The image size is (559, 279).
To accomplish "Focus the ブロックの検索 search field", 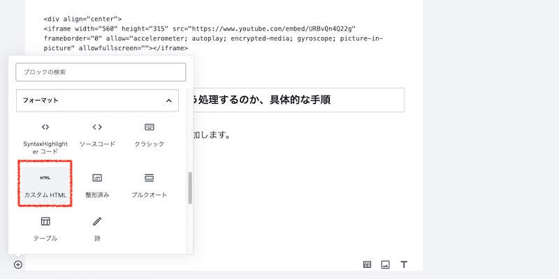I will coord(101,72).
